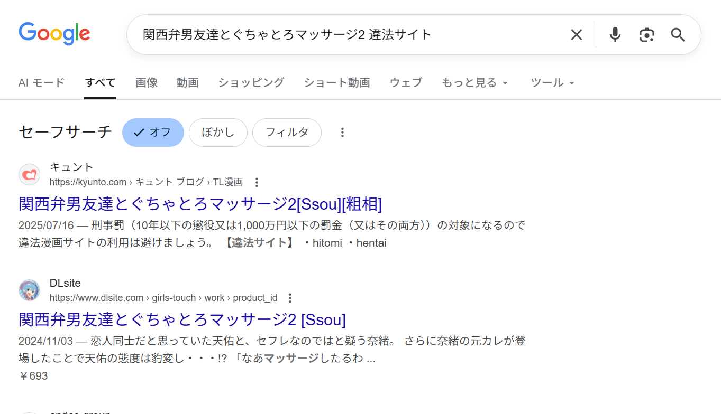This screenshot has width=721, height=414.
Task: Enable the フィルタ SafeSearch option
Action: click(x=287, y=132)
